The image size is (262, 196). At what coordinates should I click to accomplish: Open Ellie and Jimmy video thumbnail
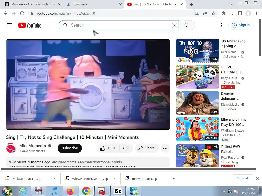pos(197,129)
